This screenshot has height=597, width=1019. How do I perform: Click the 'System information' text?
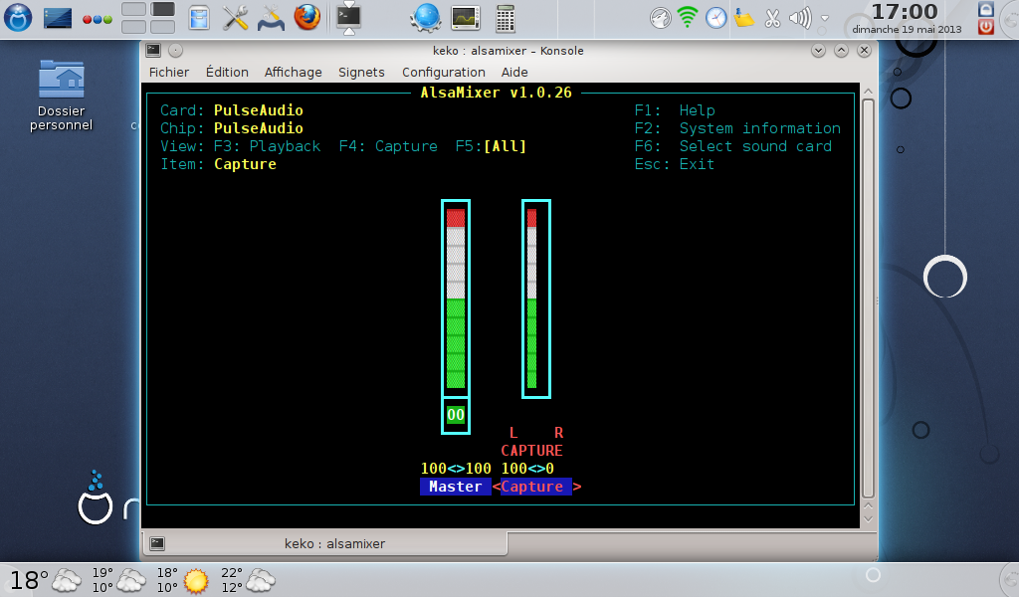tap(759, 128)
